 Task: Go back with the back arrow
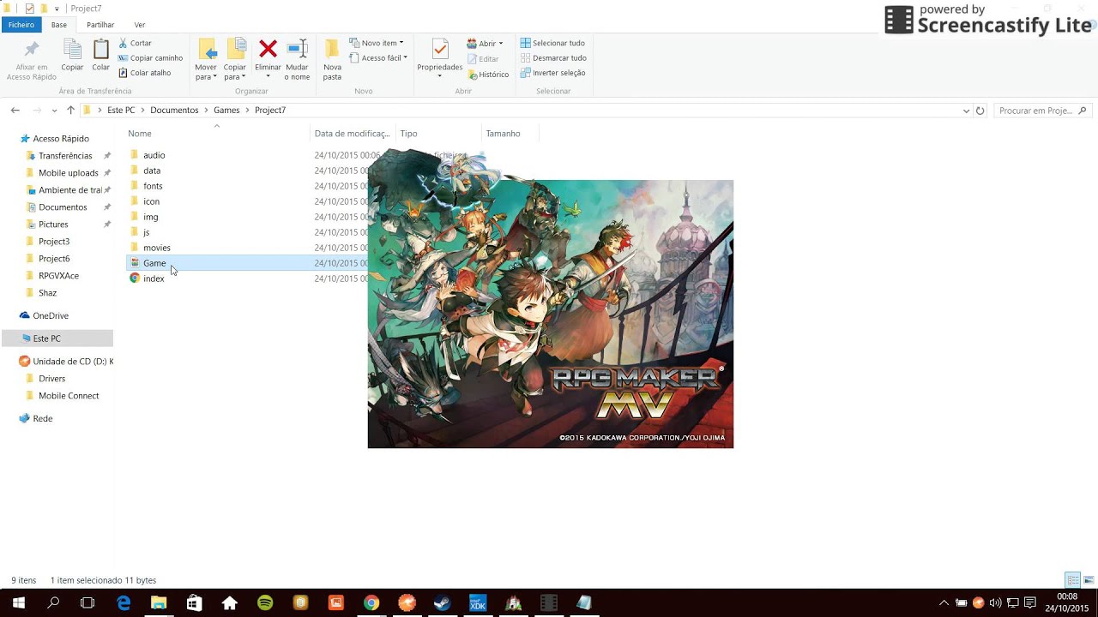[15, 111]
